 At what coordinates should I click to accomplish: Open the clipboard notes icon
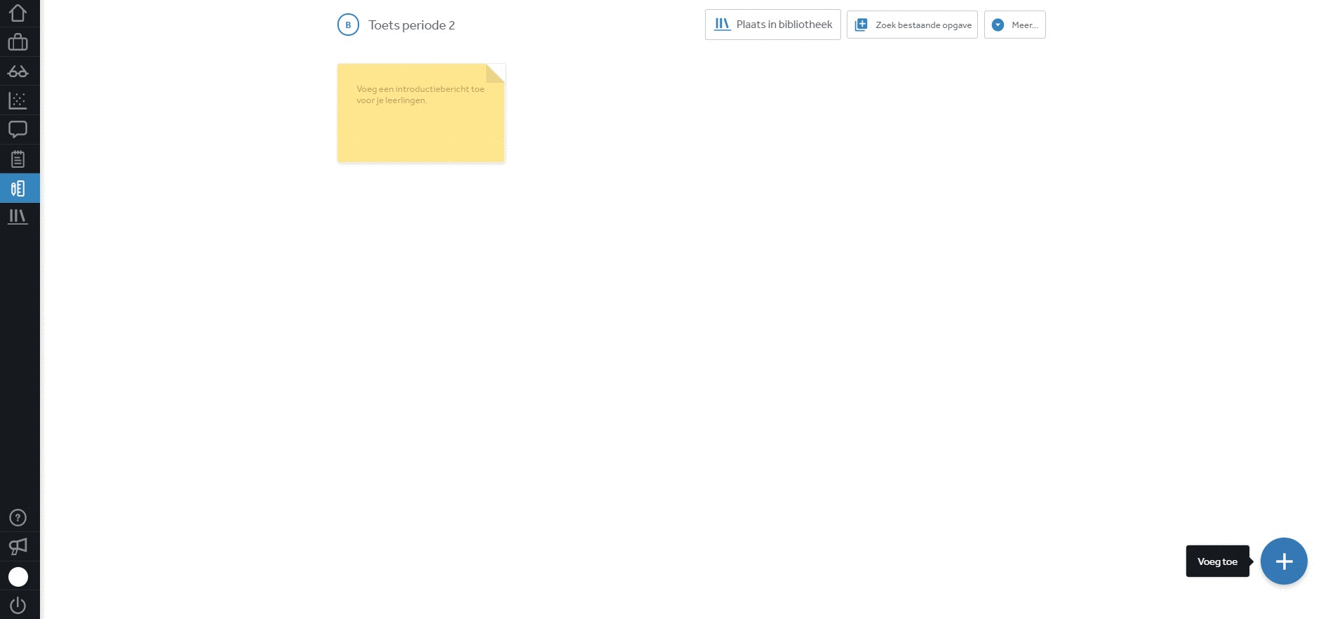click(x=18, y=159)
